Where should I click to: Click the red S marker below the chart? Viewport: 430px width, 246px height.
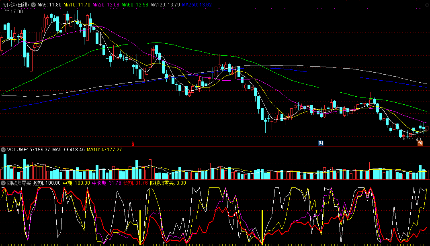[133, 143]
